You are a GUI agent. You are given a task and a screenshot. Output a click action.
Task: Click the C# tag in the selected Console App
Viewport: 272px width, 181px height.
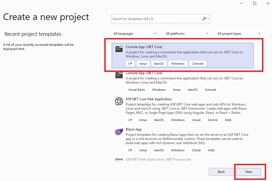pyautogui.click(x=130, y=64)
